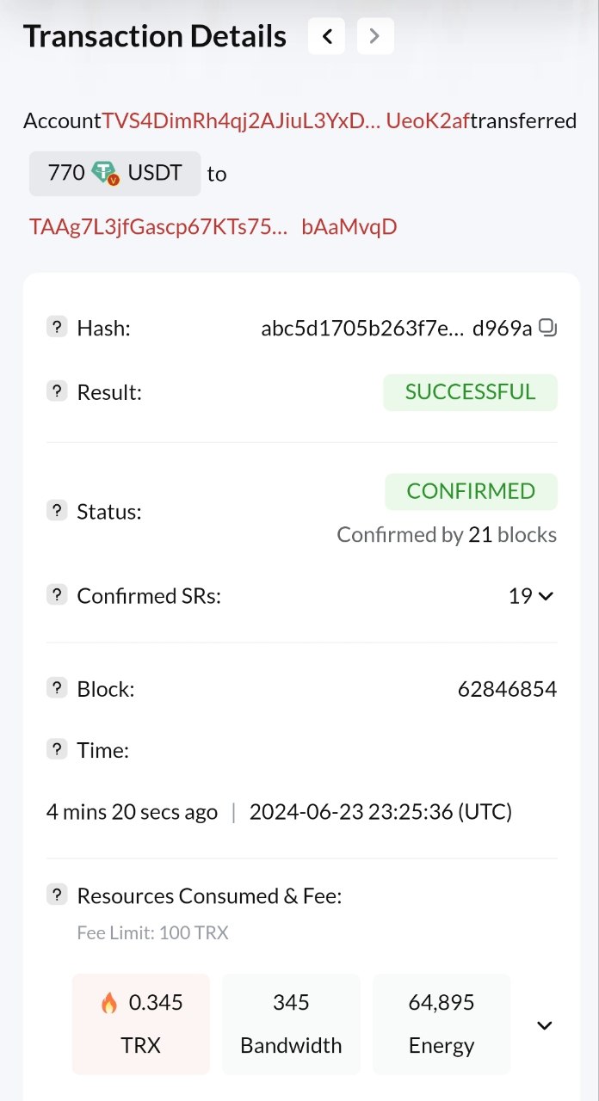Click the help icon beside Confirmed SRs
The height and width of the screenshot is (1101, 599).
coord(56,595)
